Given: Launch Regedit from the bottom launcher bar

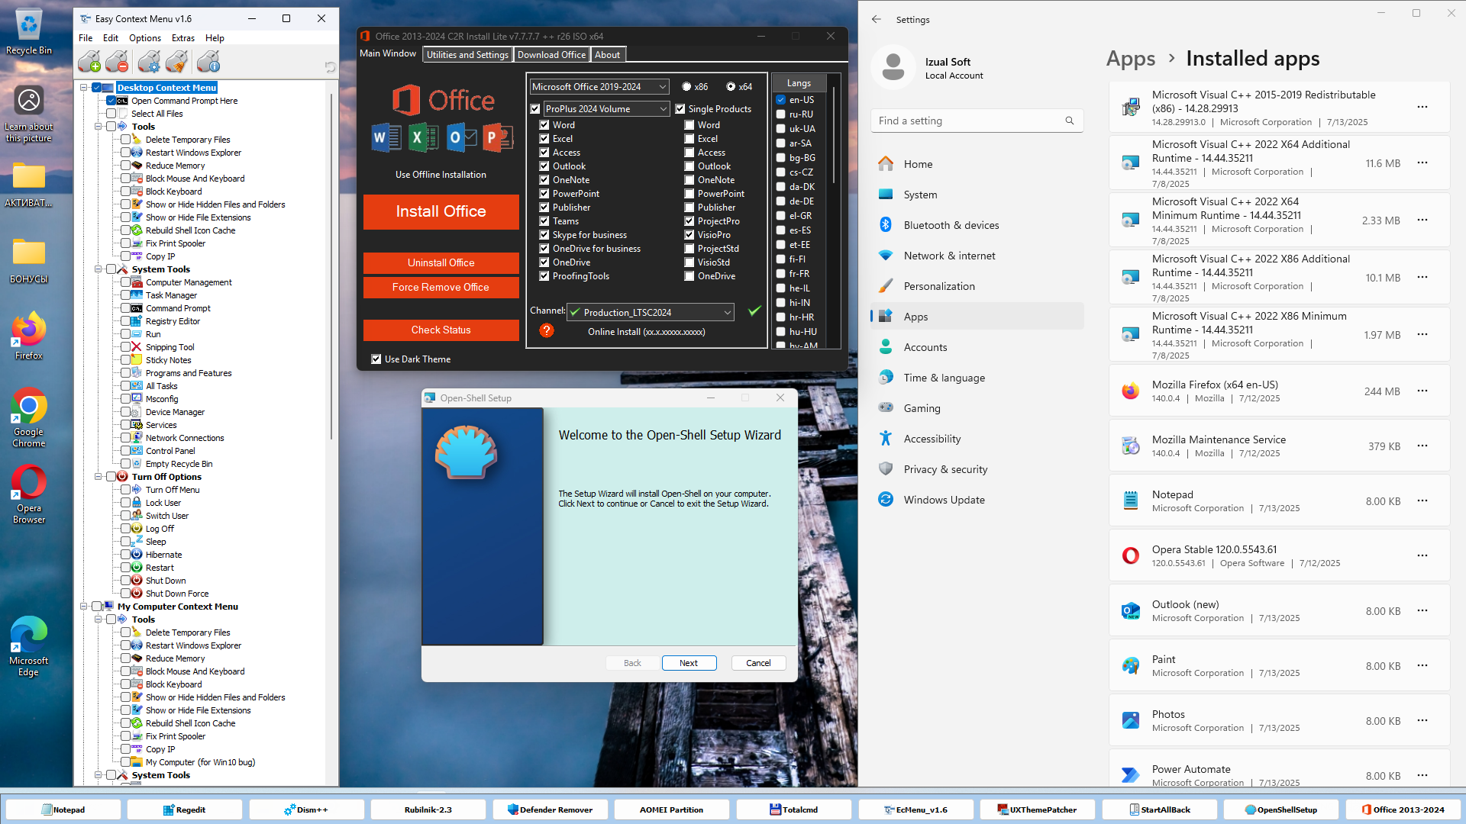Looking at the screenshot, I should (184, 810).
